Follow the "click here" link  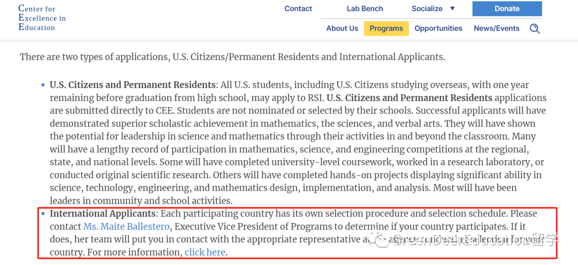pos(205,252)
